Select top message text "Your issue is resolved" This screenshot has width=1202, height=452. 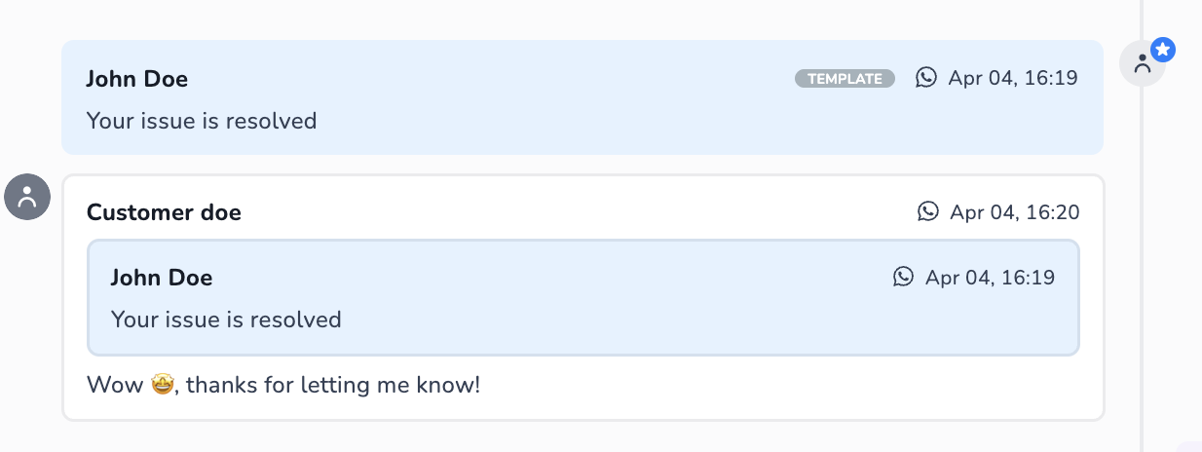click(x=202, y=121)
